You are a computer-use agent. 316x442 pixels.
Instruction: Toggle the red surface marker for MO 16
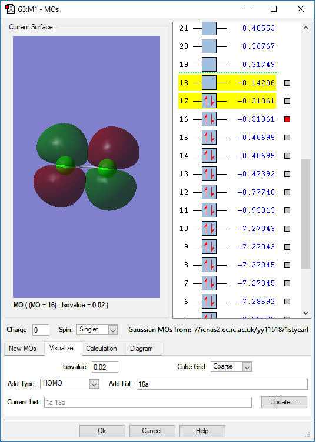click(287, 119)
